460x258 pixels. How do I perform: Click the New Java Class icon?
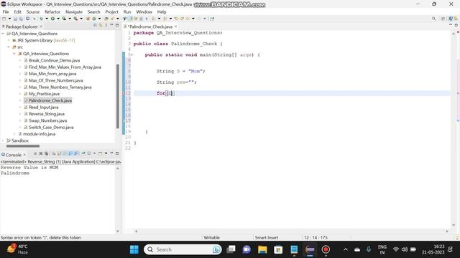pyautogui.click(x=94, y=19)
